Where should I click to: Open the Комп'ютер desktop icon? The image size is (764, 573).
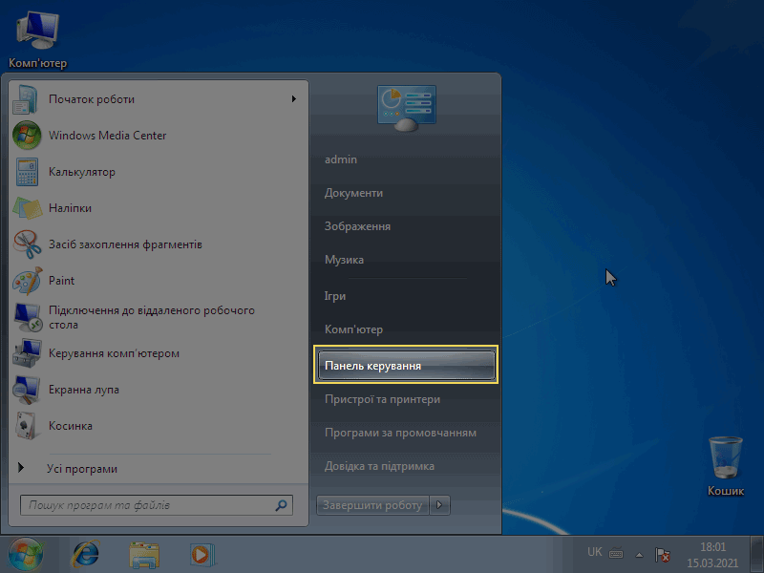click(x=37, y=40)
